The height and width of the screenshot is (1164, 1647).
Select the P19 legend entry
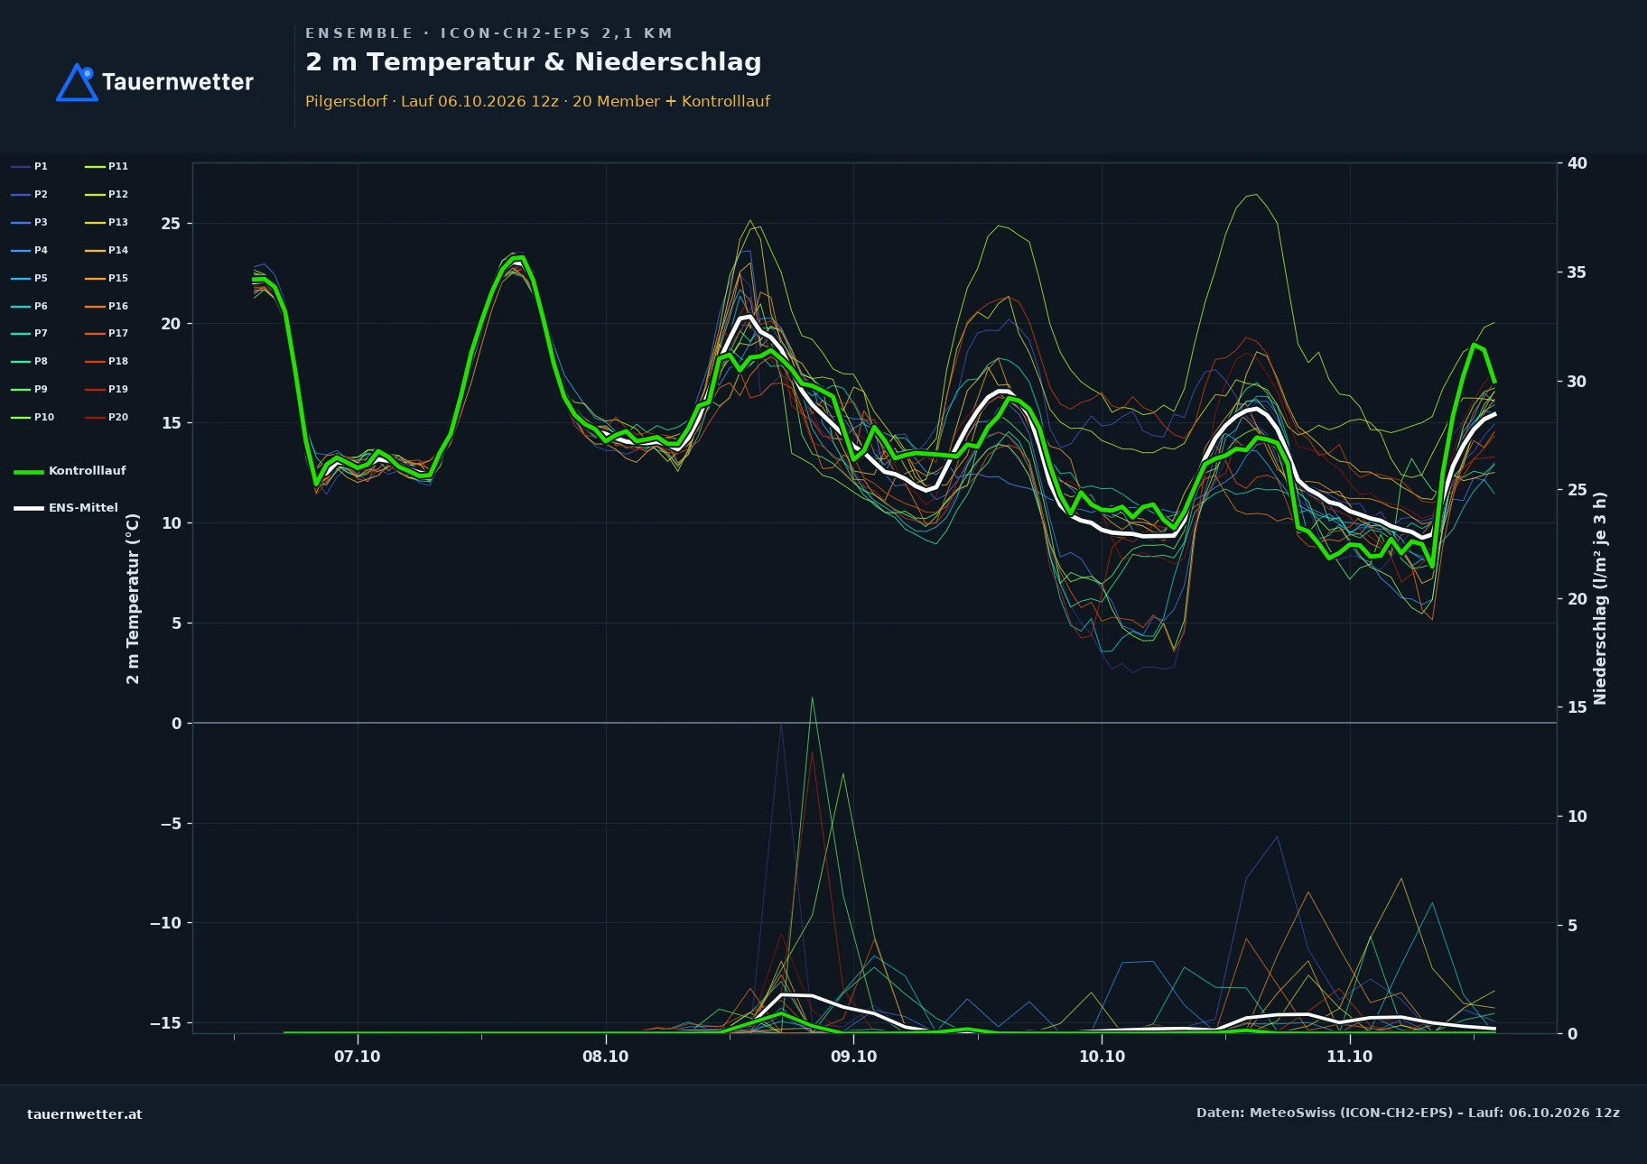click(107, 389)
